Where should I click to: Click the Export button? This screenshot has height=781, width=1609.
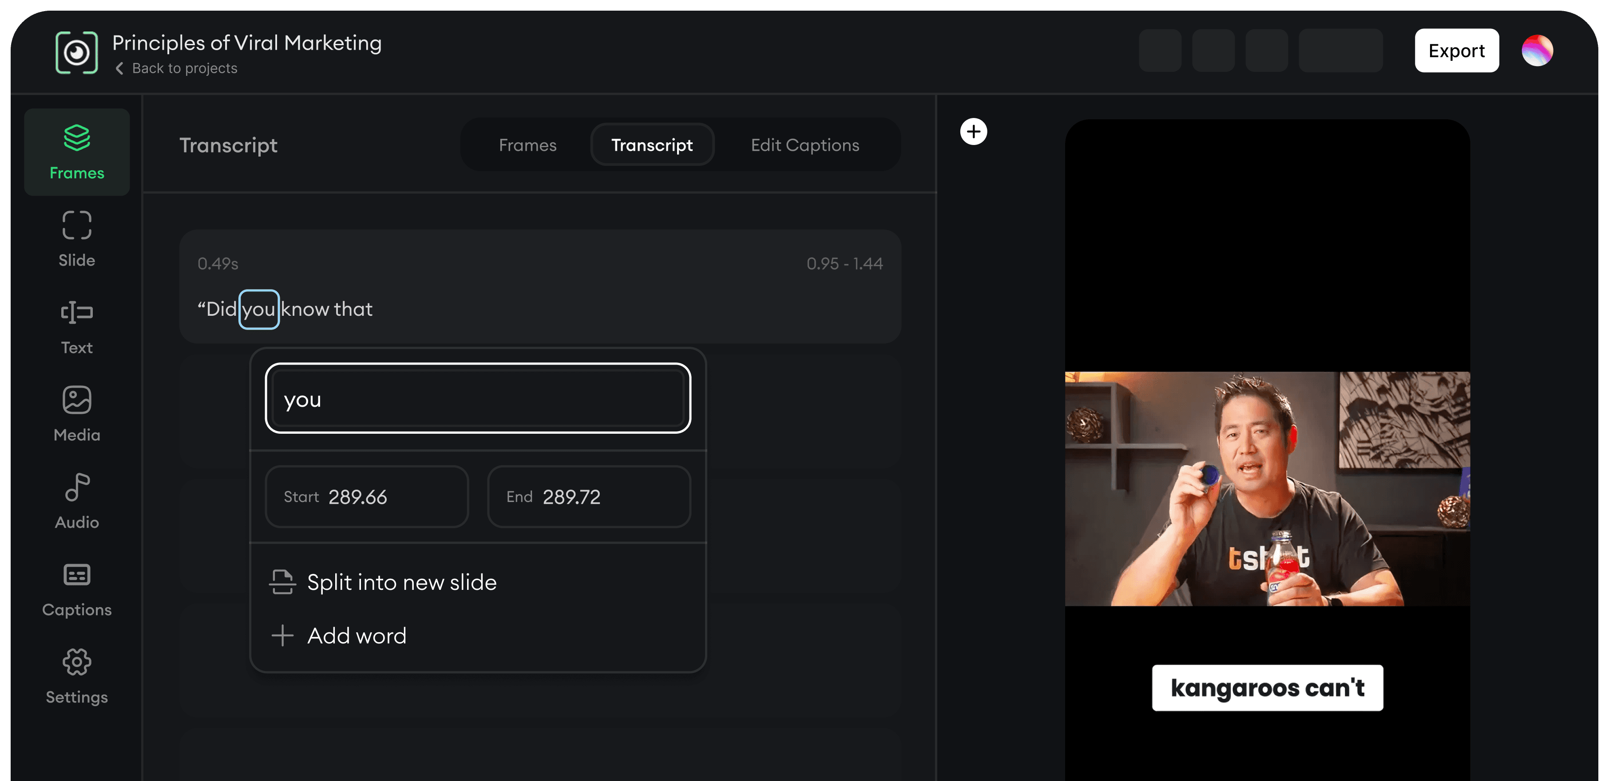click(1456, 51)
